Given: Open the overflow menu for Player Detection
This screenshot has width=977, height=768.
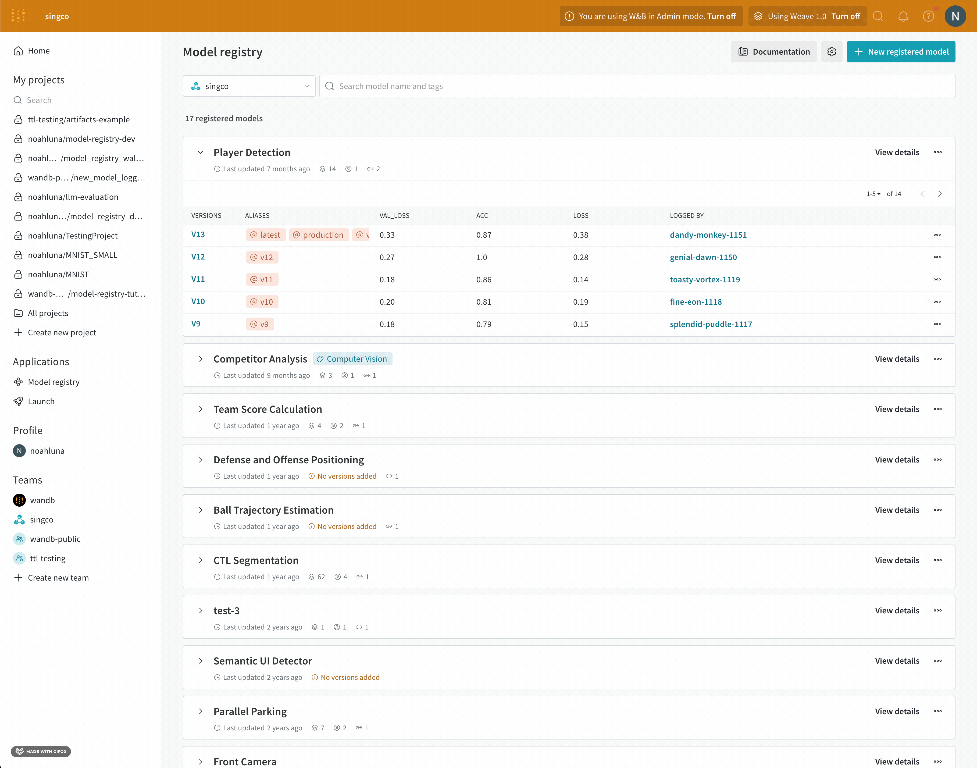Looking at the screenshot, I should (x=938, y=152).
